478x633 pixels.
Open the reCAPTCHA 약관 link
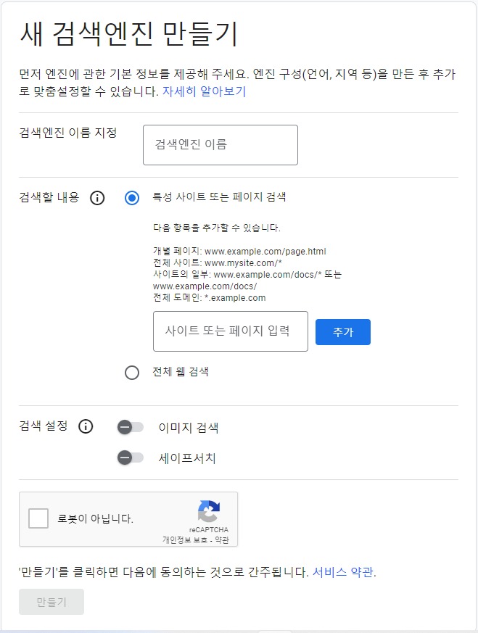[x=222, y=539]
